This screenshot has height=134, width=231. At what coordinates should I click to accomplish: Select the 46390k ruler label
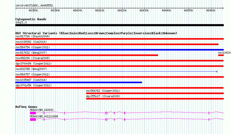click(55, 10)
